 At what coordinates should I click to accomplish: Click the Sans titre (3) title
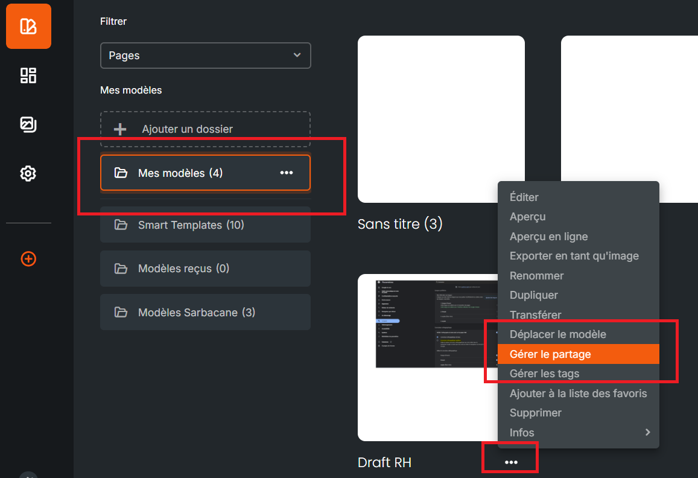(x=400, y=224)
